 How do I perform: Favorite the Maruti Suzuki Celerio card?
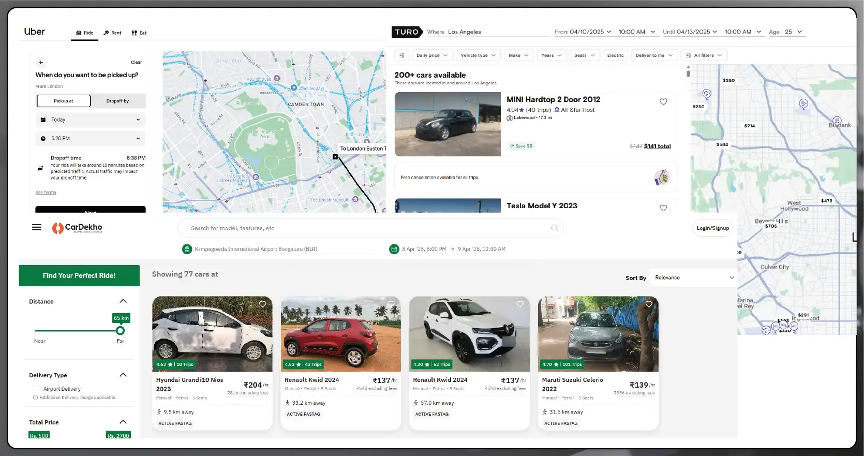pos(649,304)
